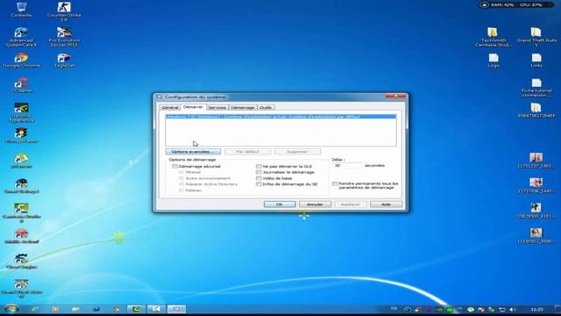Click the Aide button
Screen dimensions: 561x316
[x=386, y=205]
